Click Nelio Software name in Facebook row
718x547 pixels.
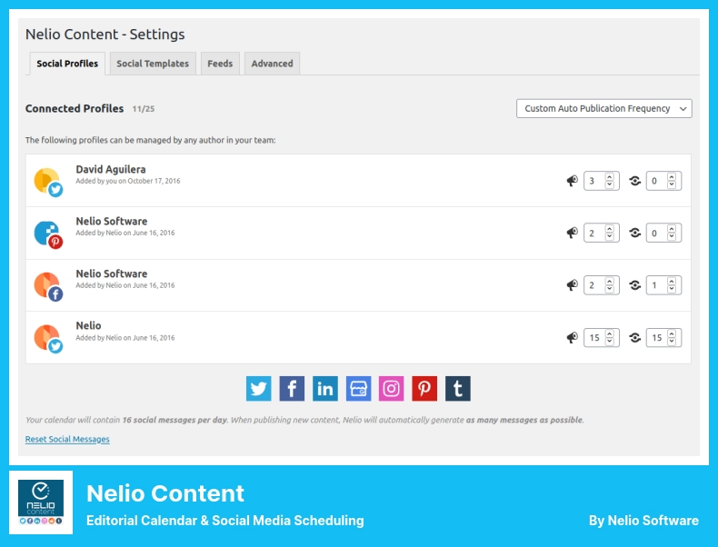point(112,273)
